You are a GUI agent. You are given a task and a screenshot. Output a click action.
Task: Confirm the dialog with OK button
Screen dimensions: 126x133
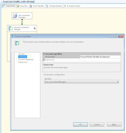[x=81, y=124]
